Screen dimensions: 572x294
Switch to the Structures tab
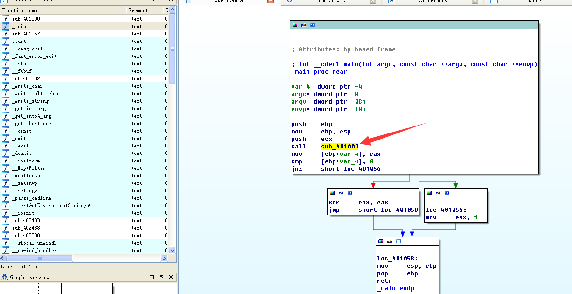pos(433,1)
